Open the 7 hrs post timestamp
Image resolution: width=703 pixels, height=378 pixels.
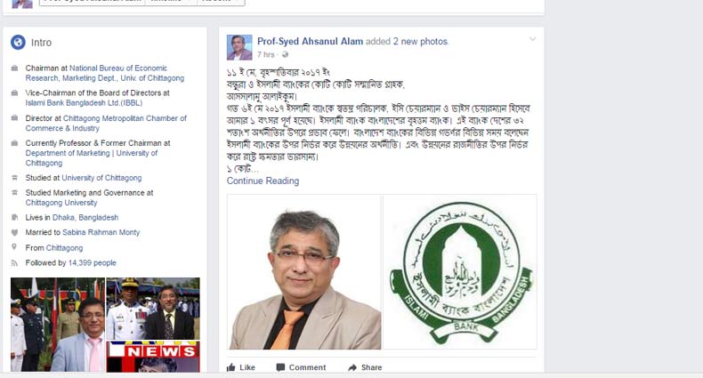click(266, 54)
